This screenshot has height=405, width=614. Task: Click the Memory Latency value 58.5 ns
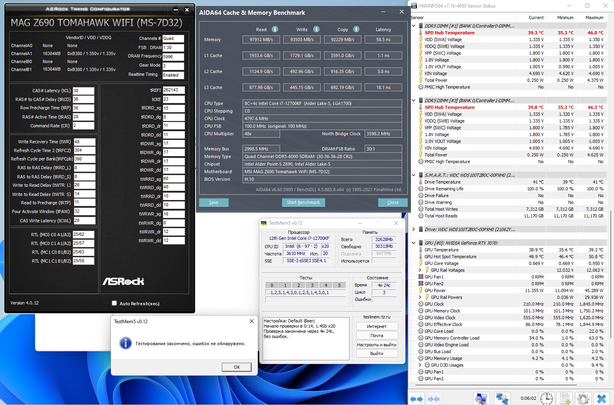[x=383, y=40]
